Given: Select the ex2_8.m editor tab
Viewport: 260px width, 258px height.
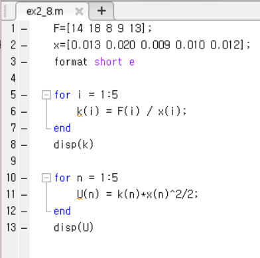Looking at the screenshot, I should [52, 11].
